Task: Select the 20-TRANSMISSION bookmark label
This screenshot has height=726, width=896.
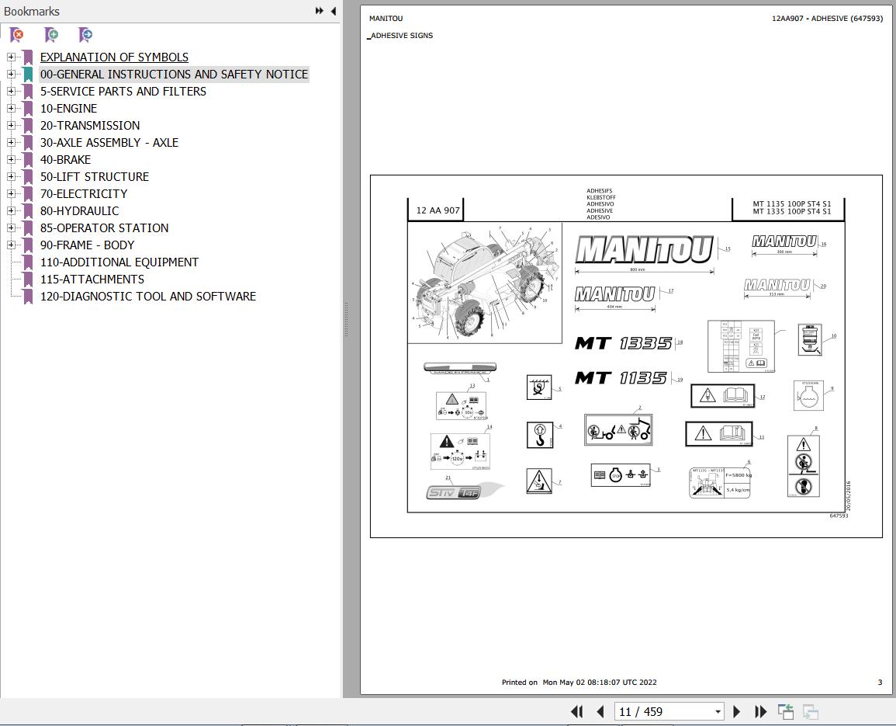Action: pos(90,125)
